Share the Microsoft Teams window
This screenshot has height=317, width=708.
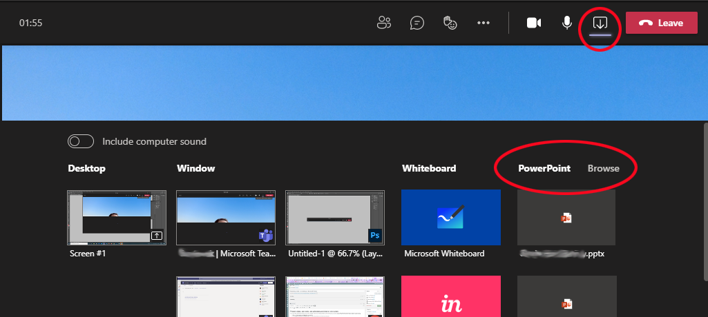click(x=226, y=217)
